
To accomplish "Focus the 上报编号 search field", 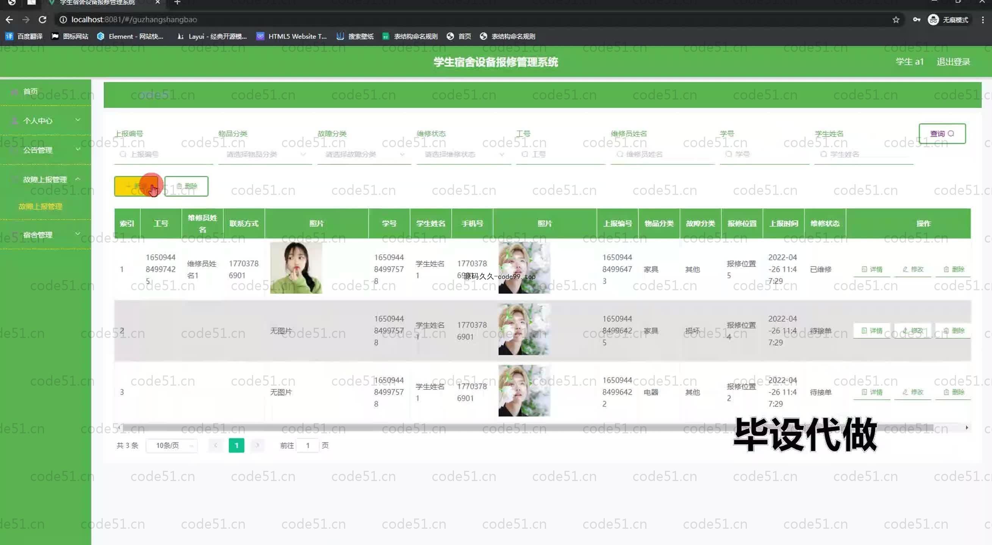I will (164, 154).
